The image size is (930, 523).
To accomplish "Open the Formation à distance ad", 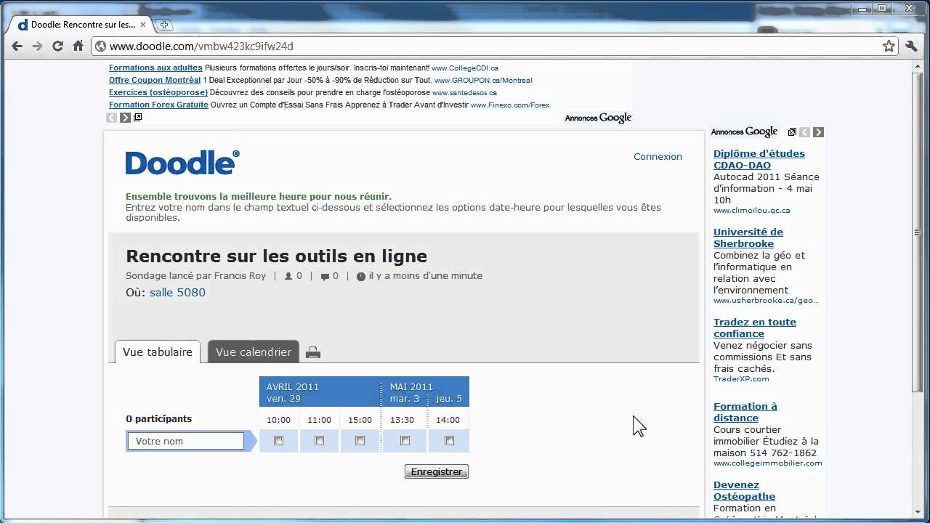I will (x=745, y=412).
